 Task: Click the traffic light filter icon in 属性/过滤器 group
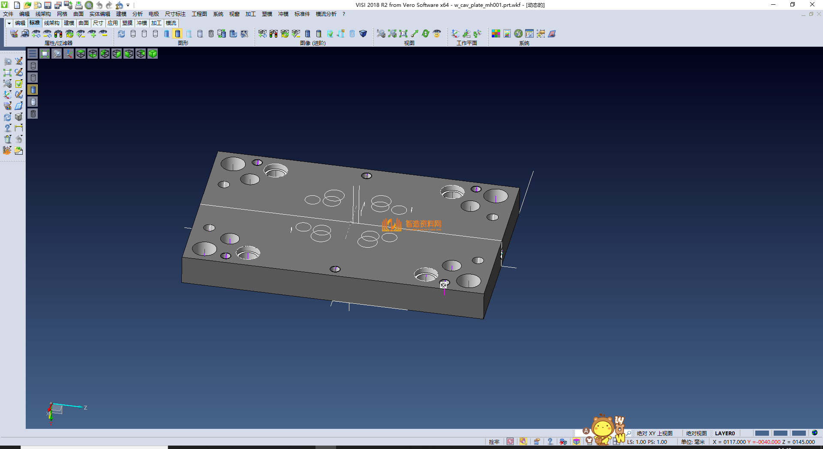(58, 33)
